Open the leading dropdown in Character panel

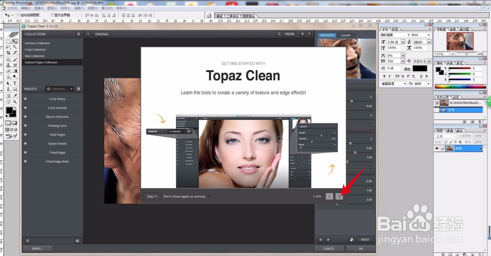[429, 42]
